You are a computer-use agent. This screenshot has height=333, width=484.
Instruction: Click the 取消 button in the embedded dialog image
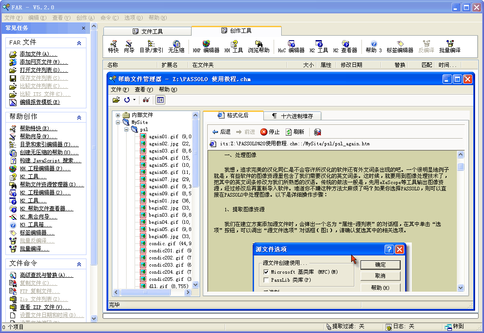click(380, 275)
